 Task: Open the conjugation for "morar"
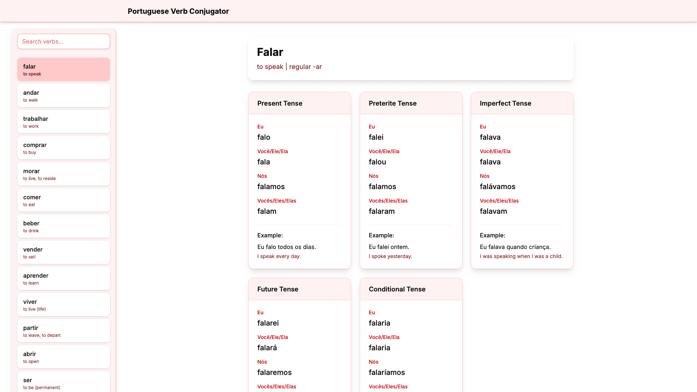(x=64, y=174)
